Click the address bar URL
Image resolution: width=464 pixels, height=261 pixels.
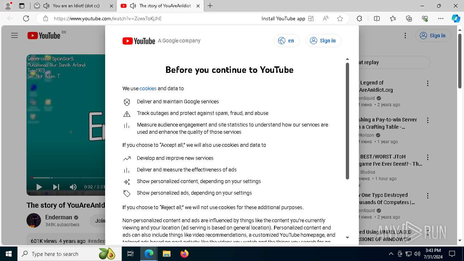click(108, 18)
